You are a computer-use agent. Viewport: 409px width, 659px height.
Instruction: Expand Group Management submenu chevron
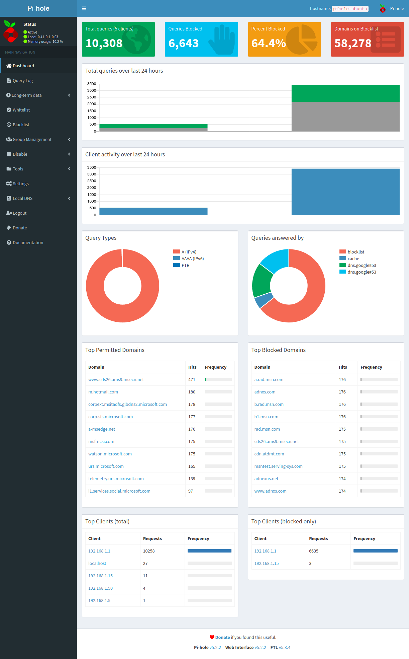coord(69,139)
